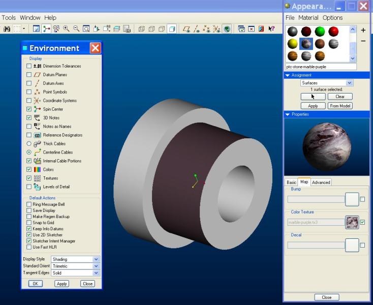
Task: Uncheck the Textures checkbox
Action: 29,178
